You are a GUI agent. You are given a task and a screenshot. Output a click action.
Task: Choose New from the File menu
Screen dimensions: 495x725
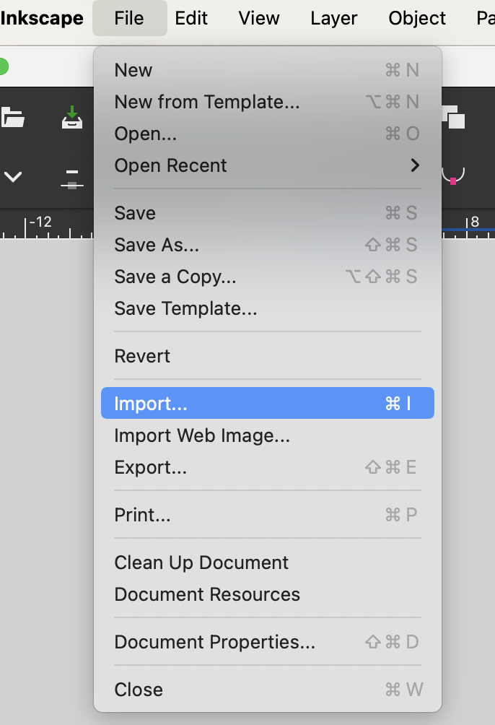point(268,70)
